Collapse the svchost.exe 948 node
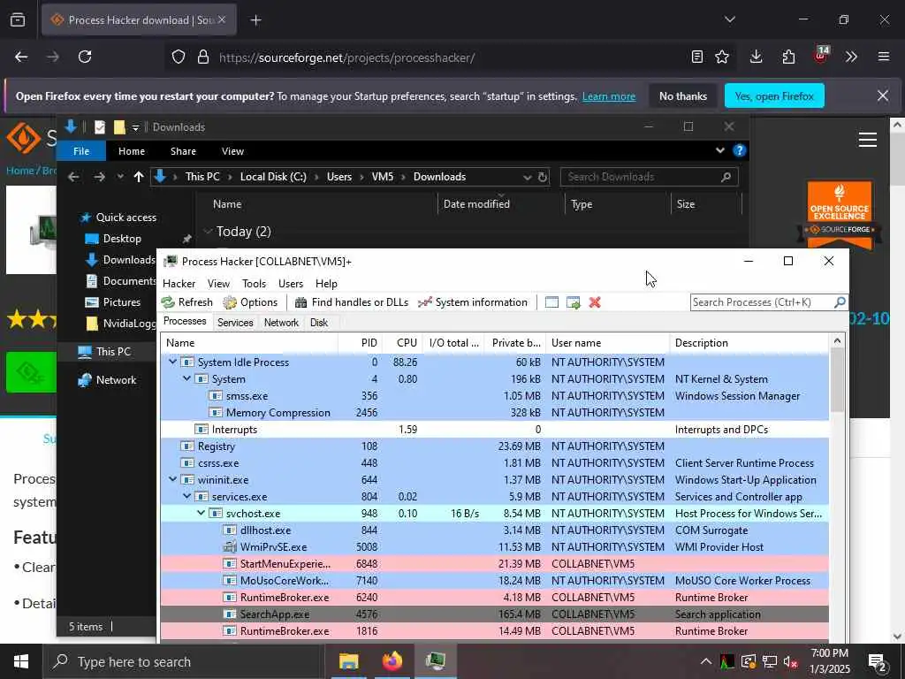This screenshot has width=905, height=679. tap(201, 513)
